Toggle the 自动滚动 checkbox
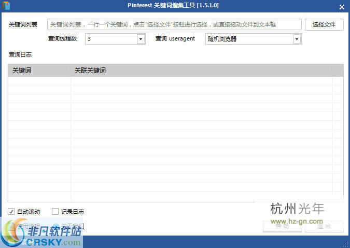The width and height of the screenshot is (350, 248). click(x=11, y=211)
